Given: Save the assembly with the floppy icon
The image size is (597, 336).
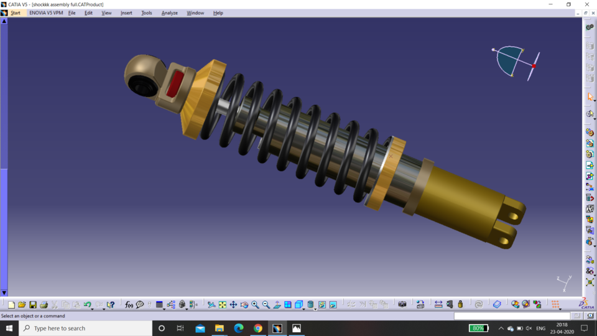Looking at the screenshot, I should click(x=33, y=304).
